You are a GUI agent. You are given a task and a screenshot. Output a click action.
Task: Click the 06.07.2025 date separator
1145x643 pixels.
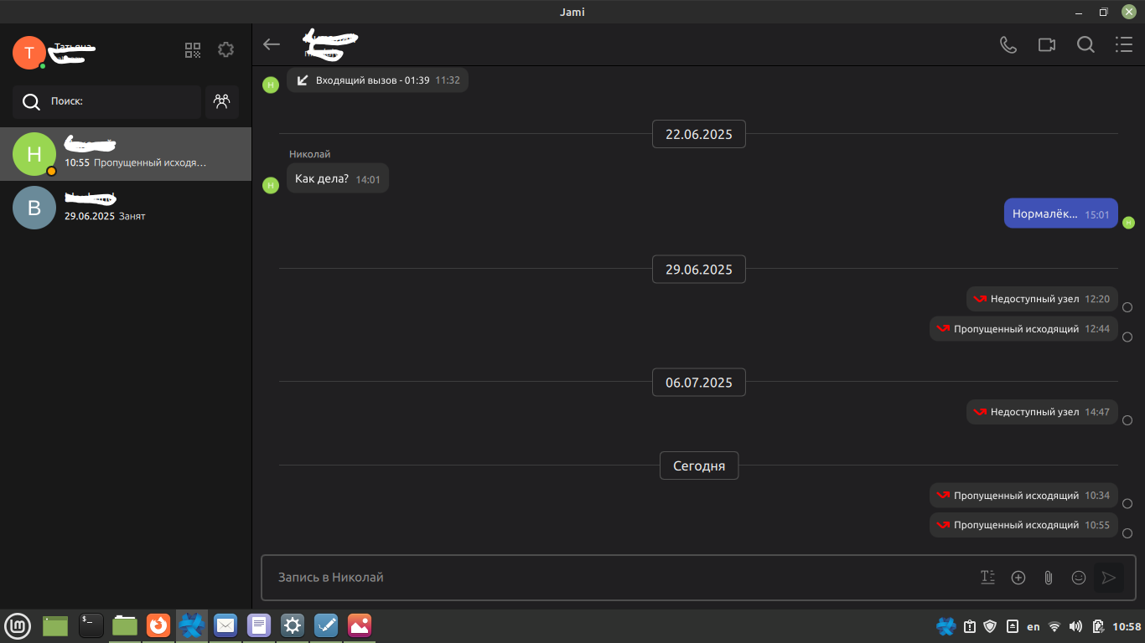click(699, 383)
